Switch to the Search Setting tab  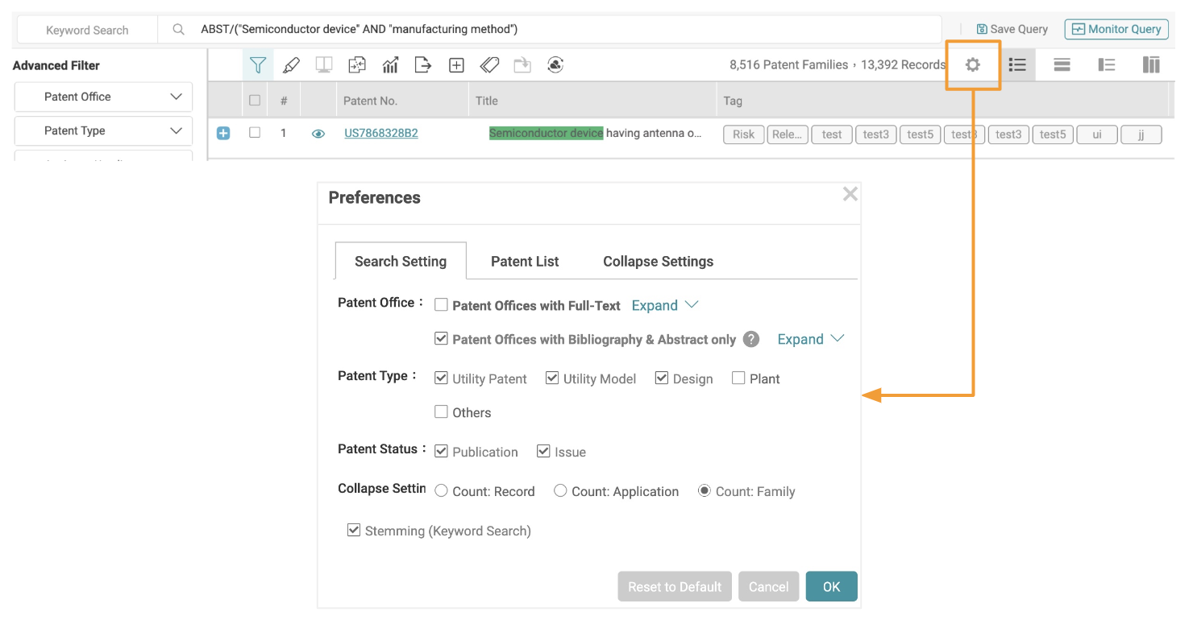[401, 261]
